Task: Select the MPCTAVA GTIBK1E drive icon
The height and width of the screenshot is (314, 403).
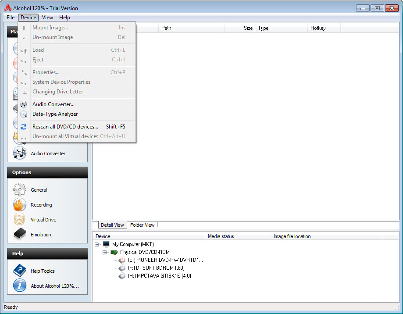Action: pos(122,276)
